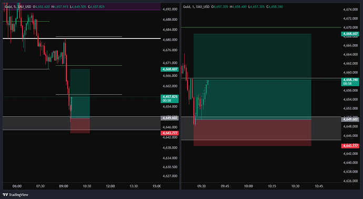Click close value C4,657.825
Image resolution: width=363 pixels, height=199 pixels.
tap(96, 7)
